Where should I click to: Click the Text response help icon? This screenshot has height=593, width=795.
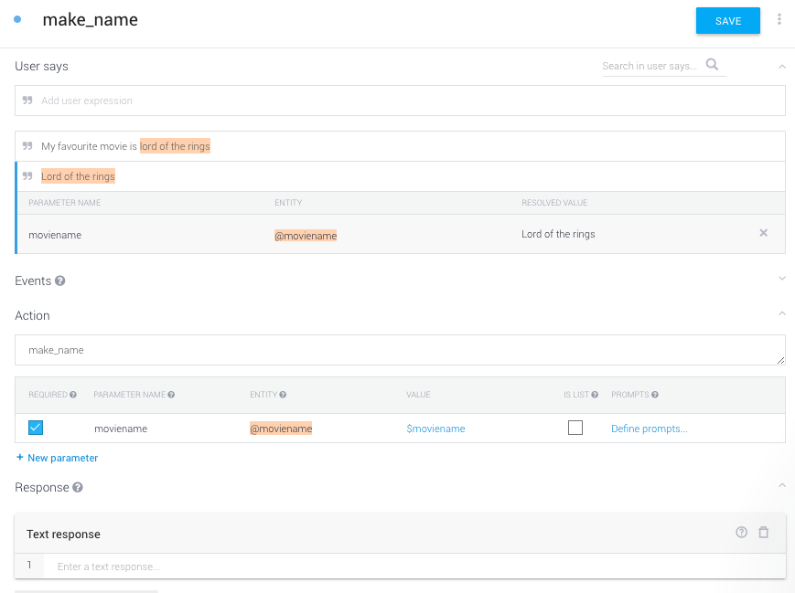click(x=741, y=533)
